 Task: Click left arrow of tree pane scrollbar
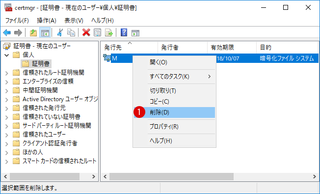tap(5, 176)
